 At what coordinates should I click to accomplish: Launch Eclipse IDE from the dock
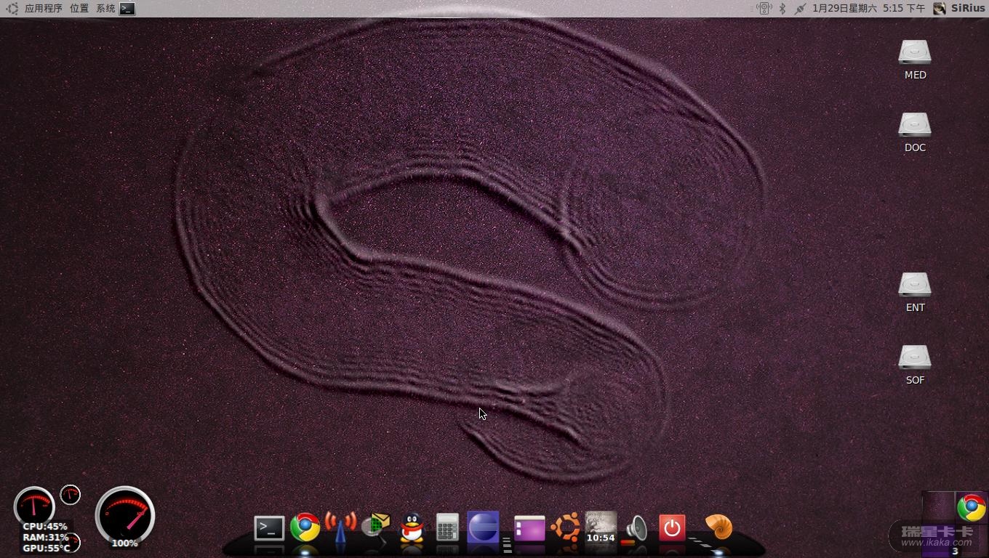484,527
